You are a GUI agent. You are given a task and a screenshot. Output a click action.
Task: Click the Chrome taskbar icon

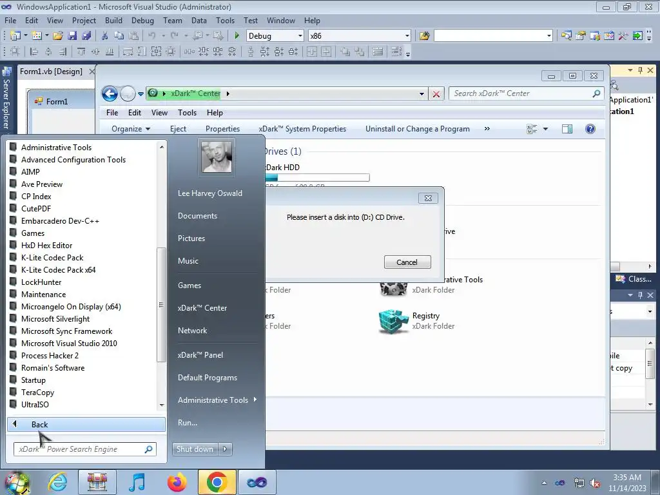click(217, 482)
